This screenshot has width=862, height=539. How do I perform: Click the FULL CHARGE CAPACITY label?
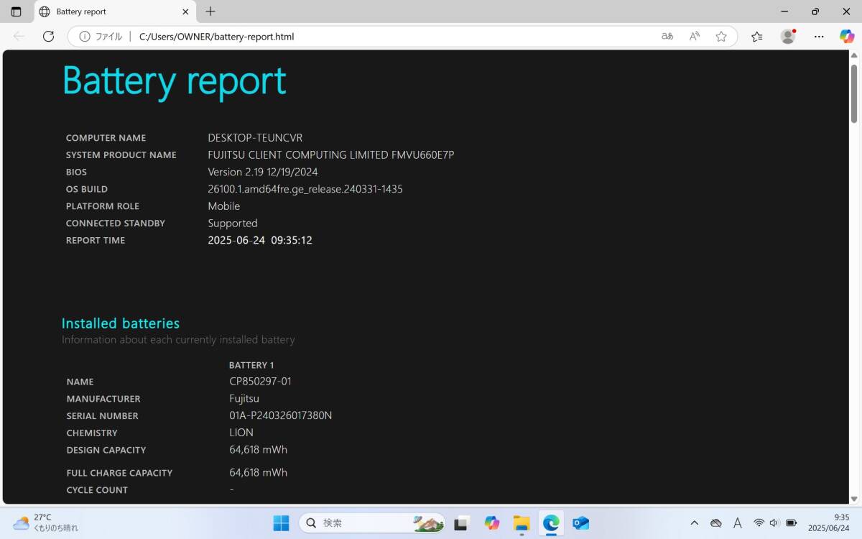pos(119,474)
